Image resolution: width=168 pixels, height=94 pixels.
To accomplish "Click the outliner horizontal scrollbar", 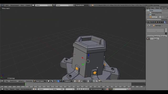I will 154,20.
